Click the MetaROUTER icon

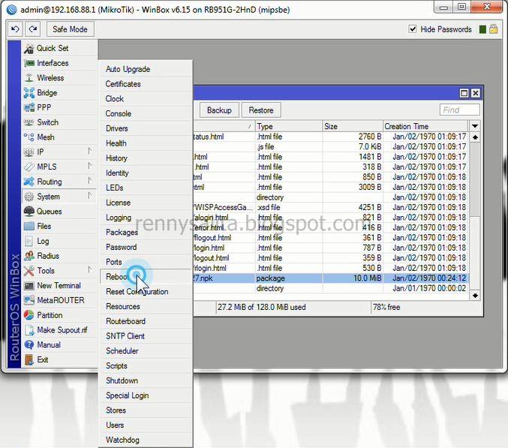pos(29,300)
